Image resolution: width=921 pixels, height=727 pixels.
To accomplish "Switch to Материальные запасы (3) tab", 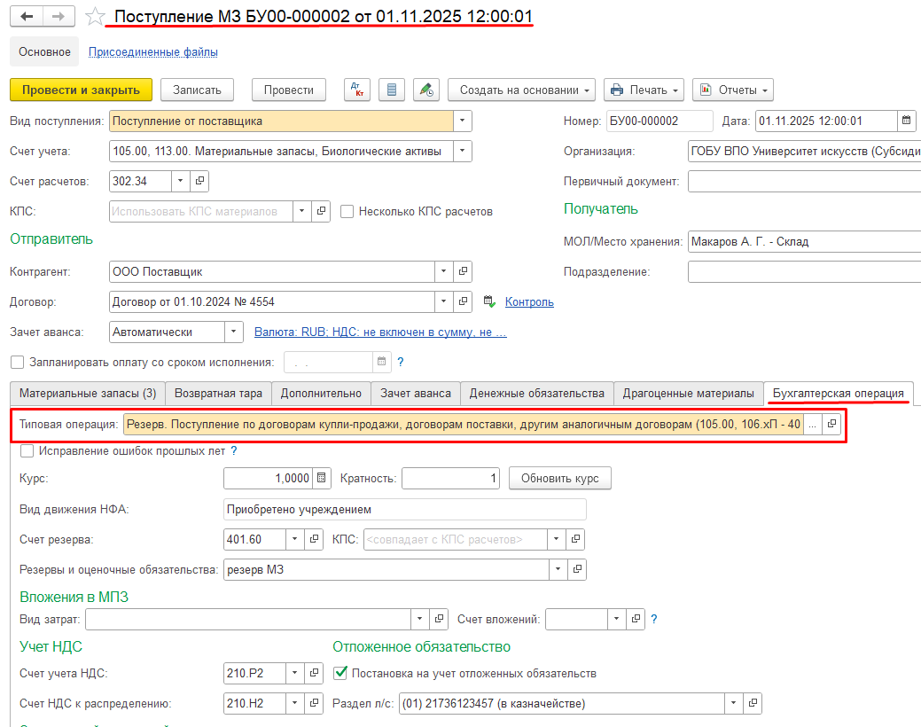I will click(88, 393).
